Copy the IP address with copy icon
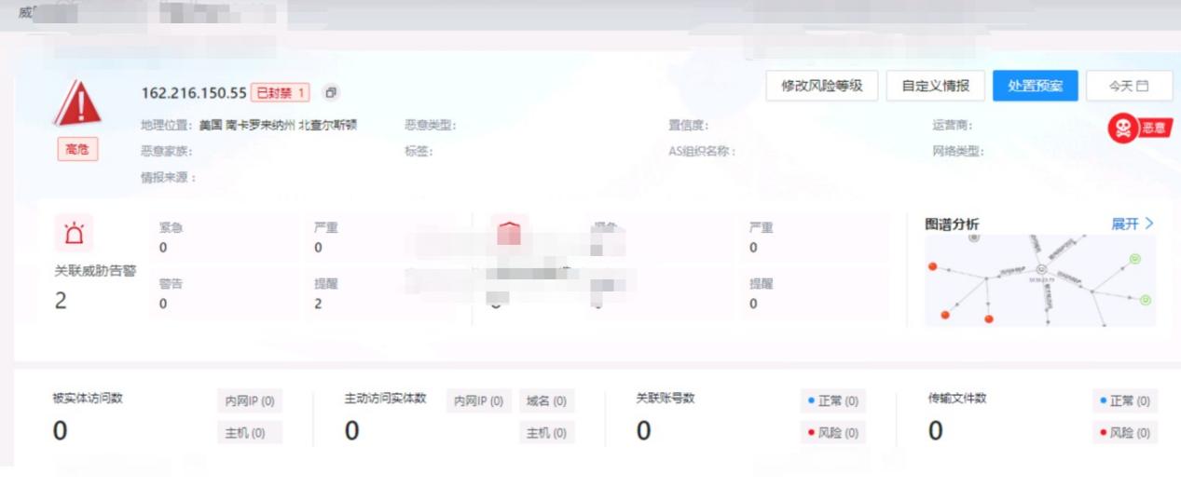The image size is (1181, 488). (331, 92)
